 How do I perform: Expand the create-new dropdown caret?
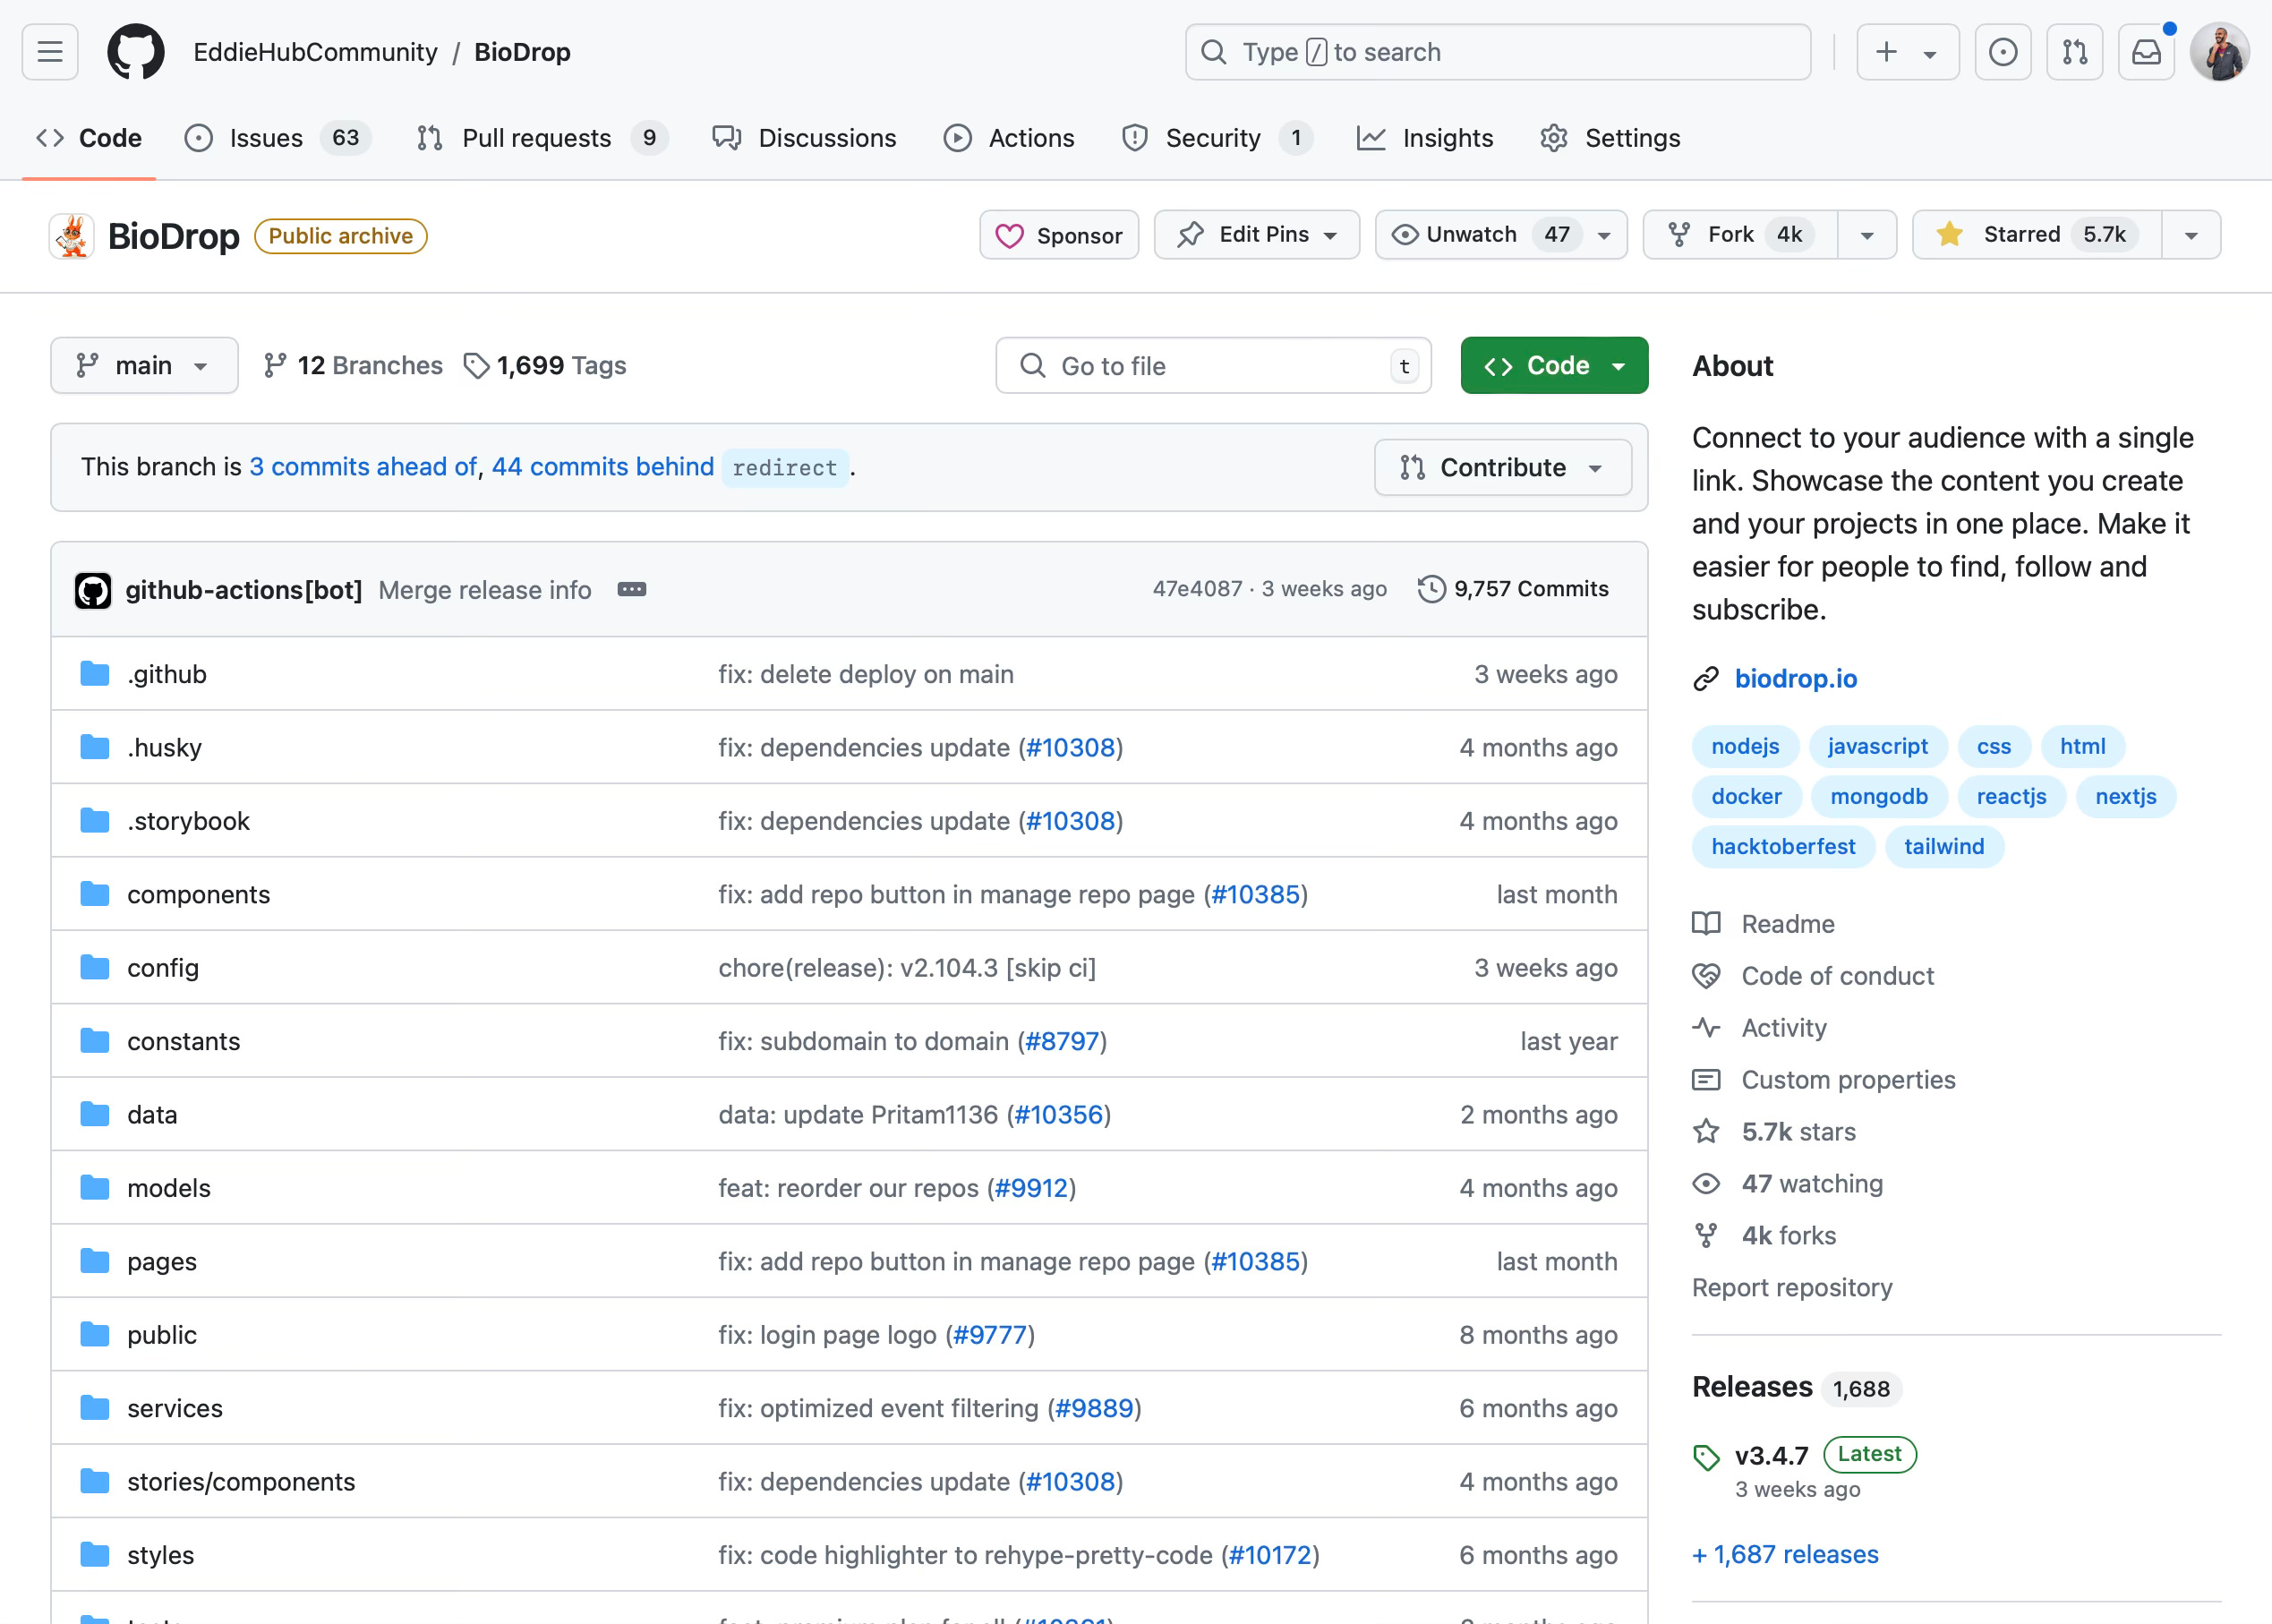point(1931,54)
